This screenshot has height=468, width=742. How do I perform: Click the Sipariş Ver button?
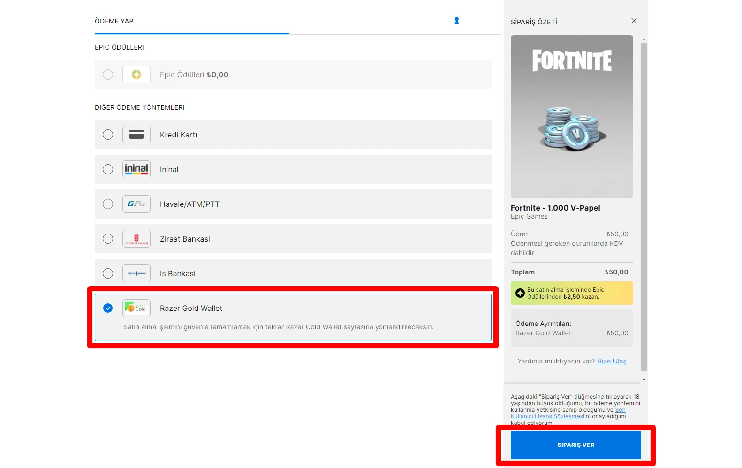575,445
